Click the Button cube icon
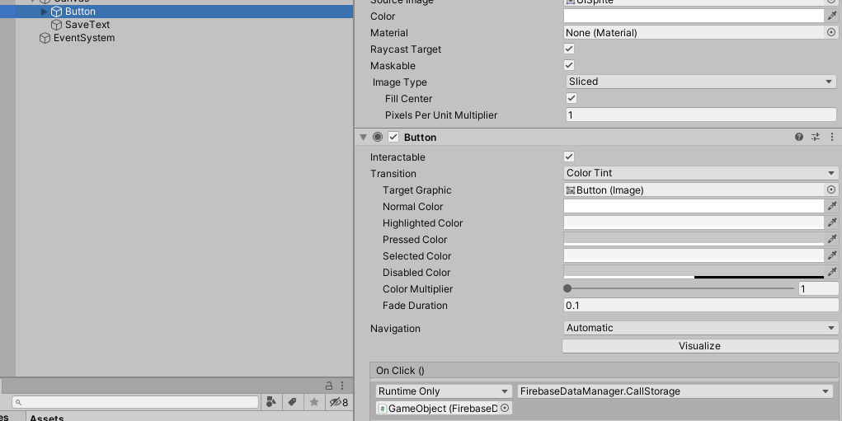The height and width of the screenshot is (421, 842). pos(56,12)
